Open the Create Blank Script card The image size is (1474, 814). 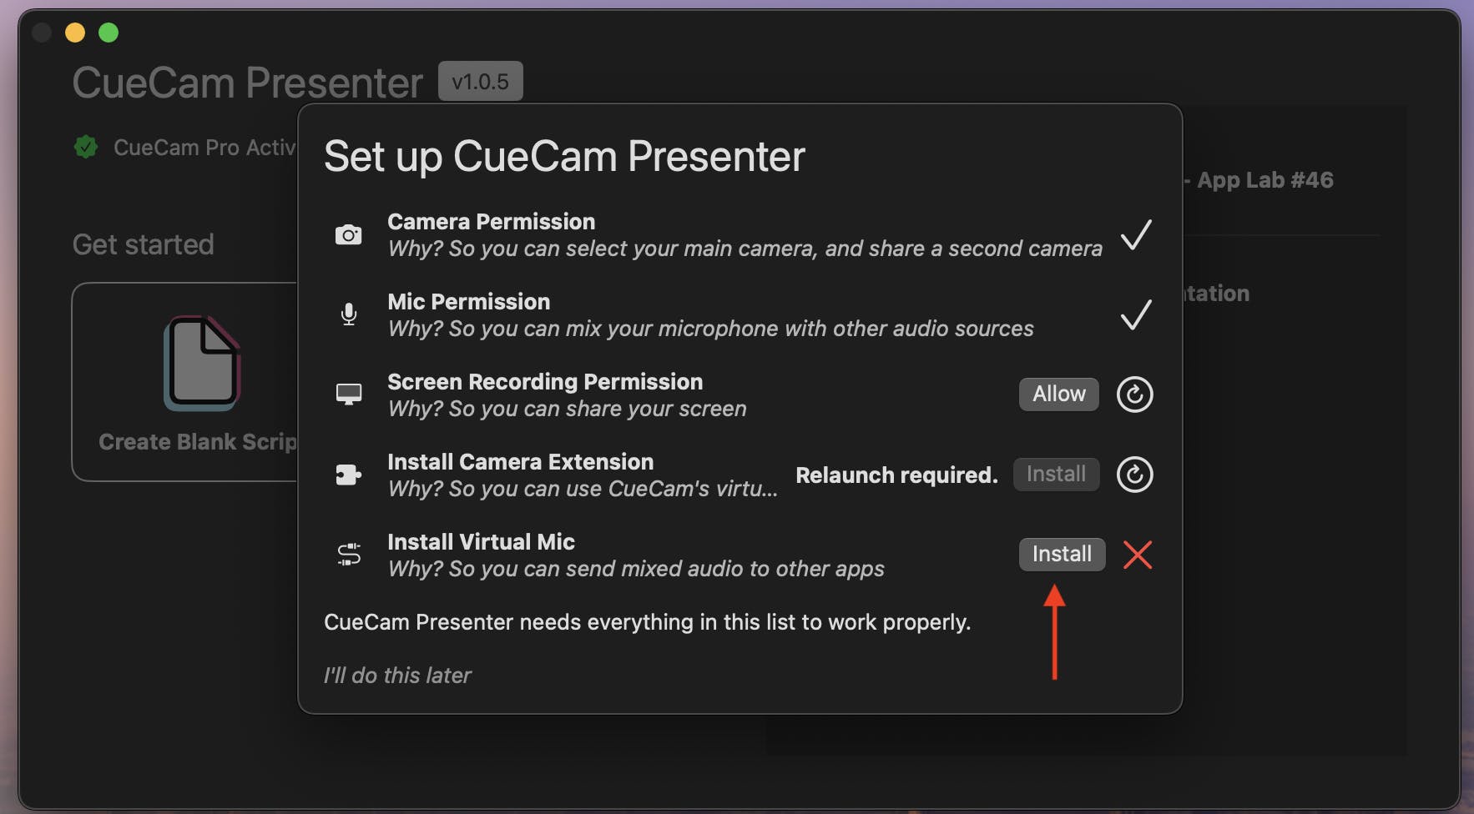[185, 381]
